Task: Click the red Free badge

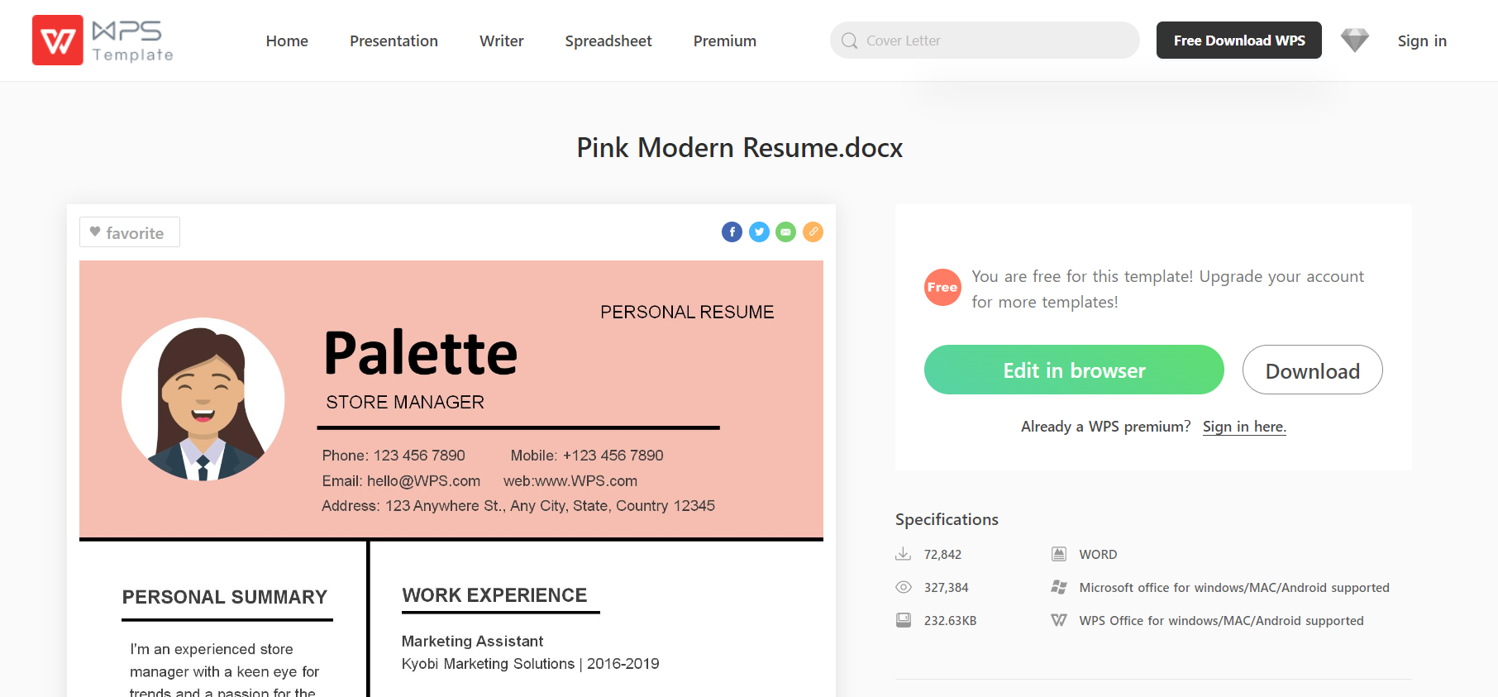Action: point(942,288)
